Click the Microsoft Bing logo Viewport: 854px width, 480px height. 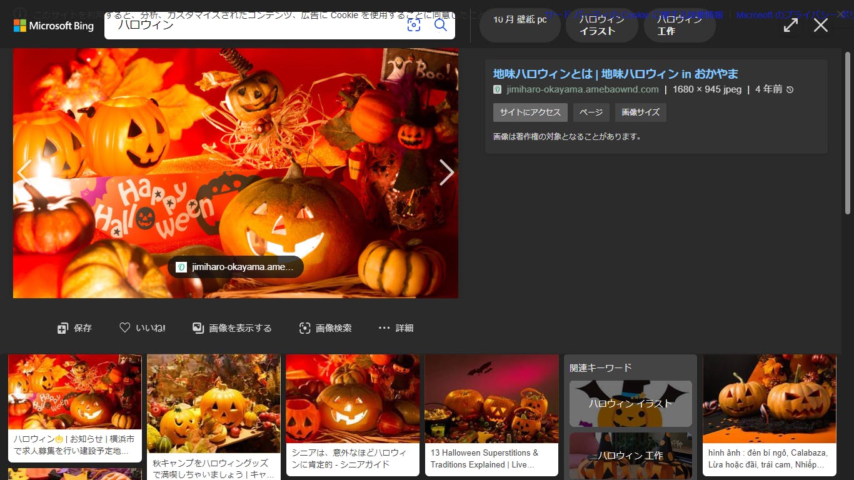click(x=54, y=26)
